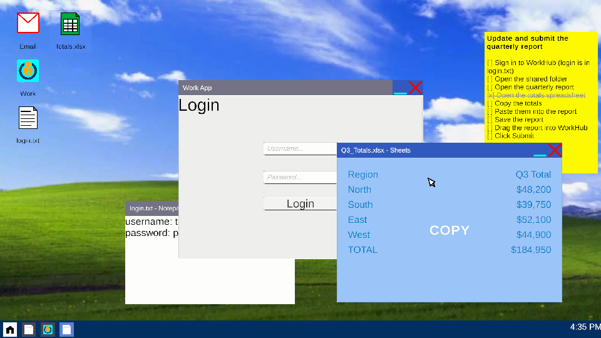Click the 'Region' column header

pyautogui.click(x=363, y=175)
